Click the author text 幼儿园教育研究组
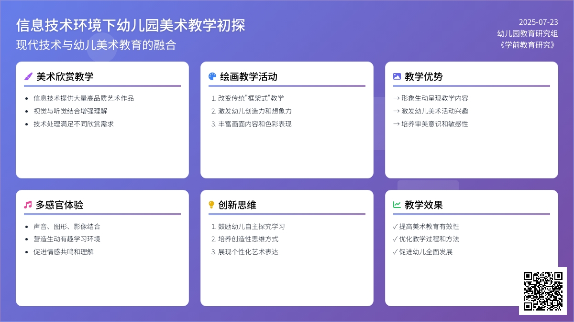Image resolution: width=574 pixels, height=322 pixels. pyautogui.click(x=528, y=33)
